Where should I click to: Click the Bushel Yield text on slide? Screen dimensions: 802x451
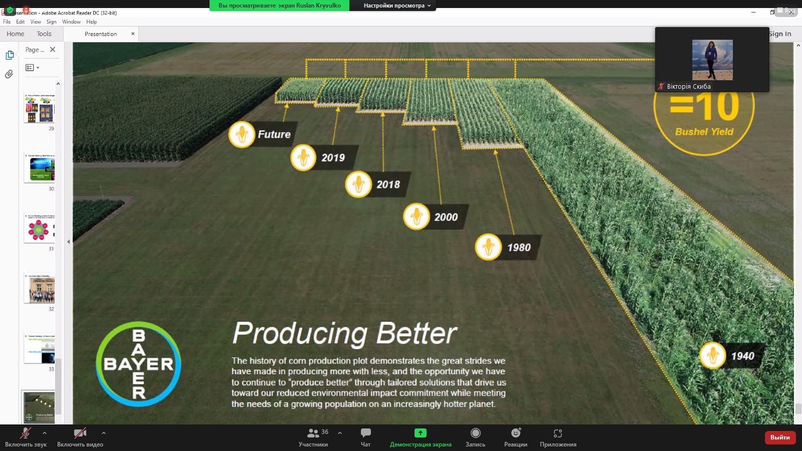704,132
